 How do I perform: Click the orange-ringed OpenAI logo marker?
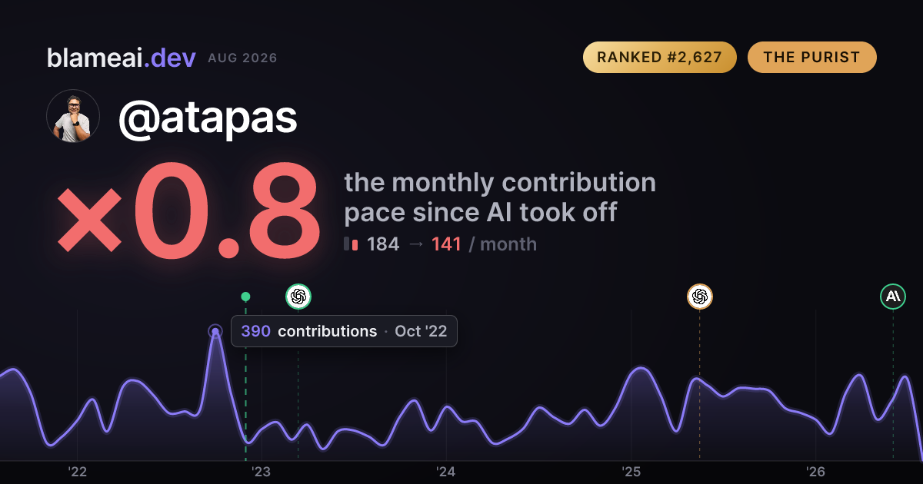point(699,296)
